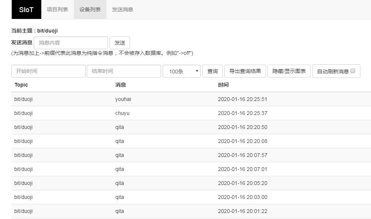
Task: Click timestamp 2020-01-16 20:03:00
Action: click(x=243, y=197)
